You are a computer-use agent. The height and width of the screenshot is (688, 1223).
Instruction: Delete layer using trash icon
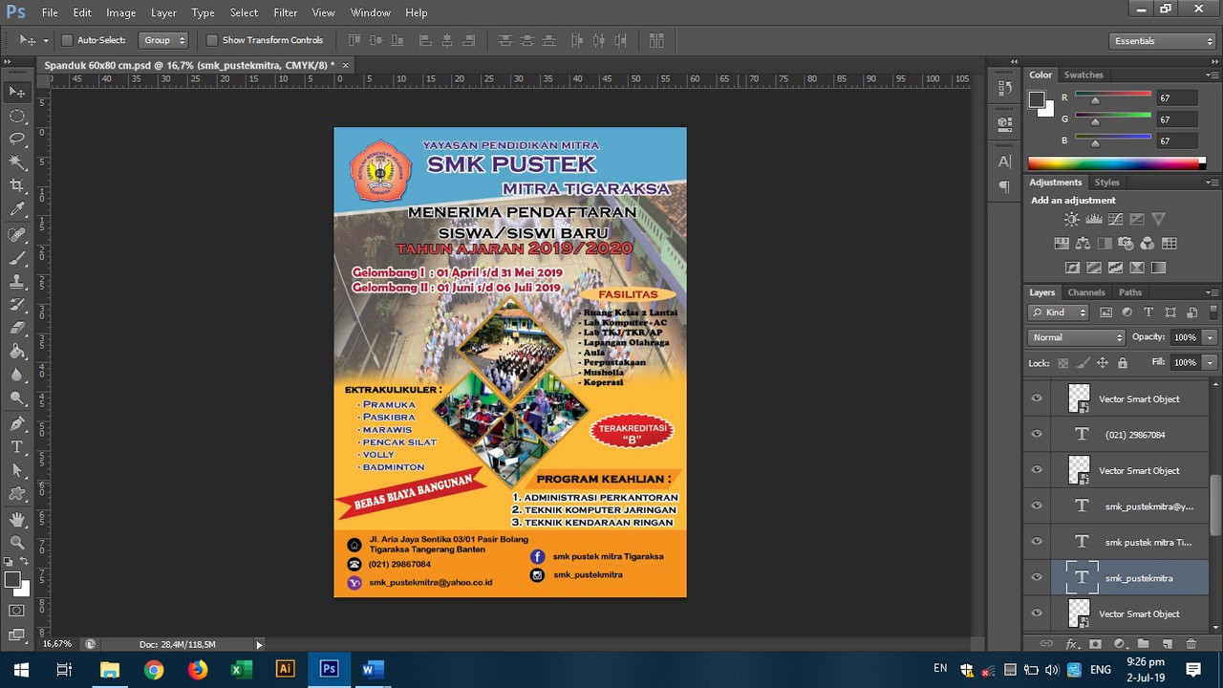point(1191,644)
